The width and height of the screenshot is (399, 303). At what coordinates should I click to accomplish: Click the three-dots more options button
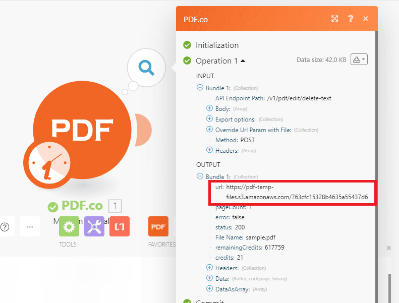[x=30, y=227]
